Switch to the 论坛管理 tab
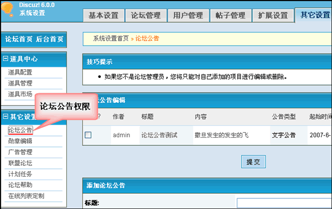The width and height of the screenshot is (332, 209). 146,15
